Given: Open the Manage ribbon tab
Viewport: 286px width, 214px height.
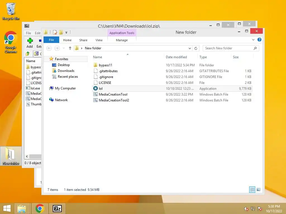Looking at the screenshot, I should (x=122, y=40).
